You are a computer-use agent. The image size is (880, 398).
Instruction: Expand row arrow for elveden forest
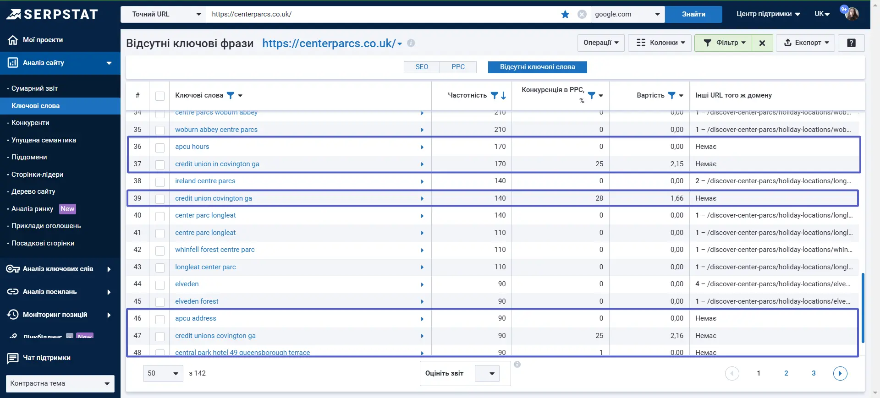pos(422,302)
